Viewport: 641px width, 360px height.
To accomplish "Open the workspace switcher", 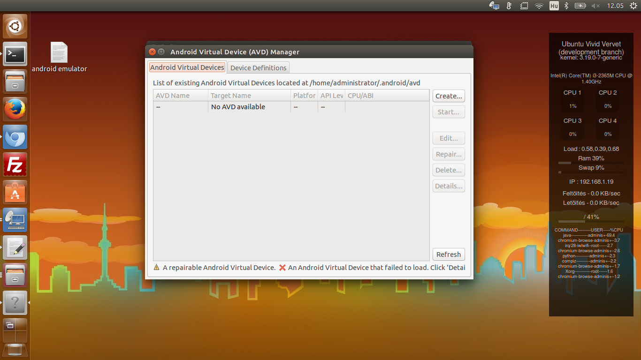I will [15, 330].
